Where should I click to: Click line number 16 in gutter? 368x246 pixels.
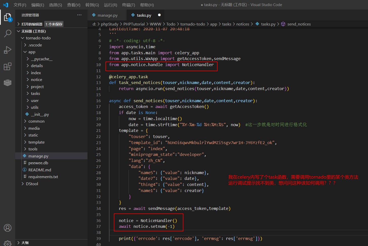click(x=98, y=101)
